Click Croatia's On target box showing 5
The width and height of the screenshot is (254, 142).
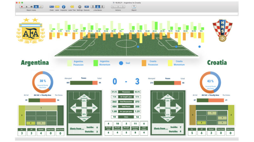pos(192,132)
